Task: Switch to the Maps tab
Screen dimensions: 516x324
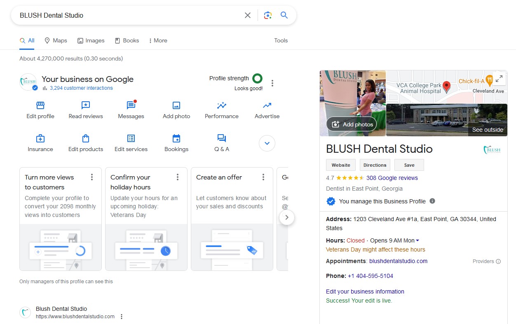Action: 56,40
